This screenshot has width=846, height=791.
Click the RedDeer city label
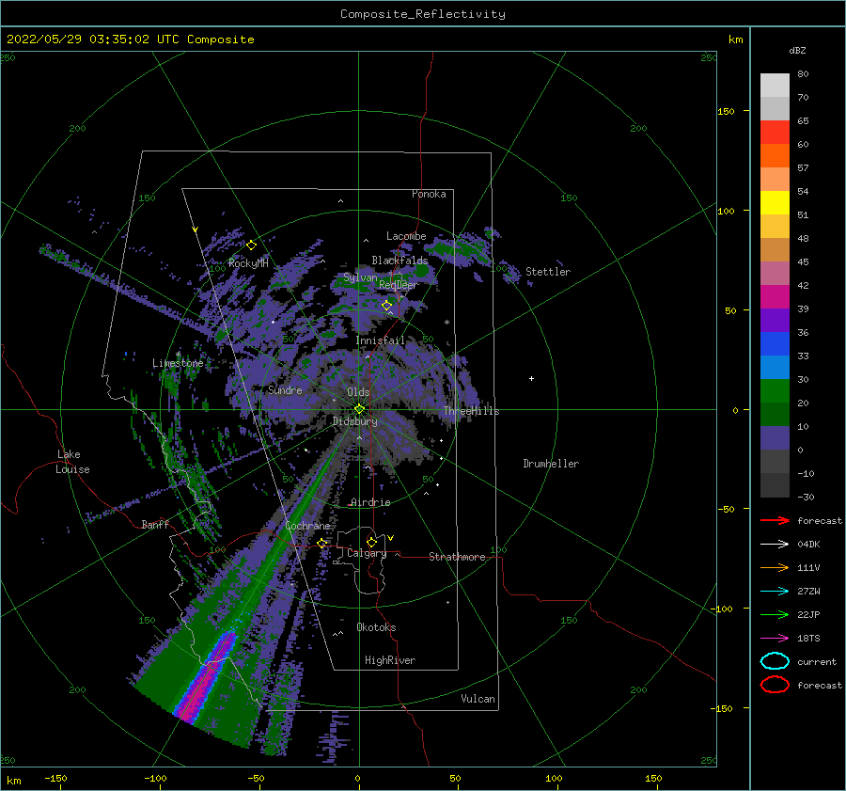(399, 285)
